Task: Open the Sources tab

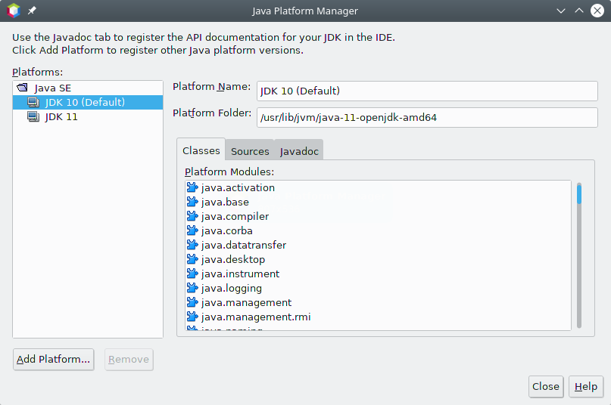Action: (x=250, y=151)
